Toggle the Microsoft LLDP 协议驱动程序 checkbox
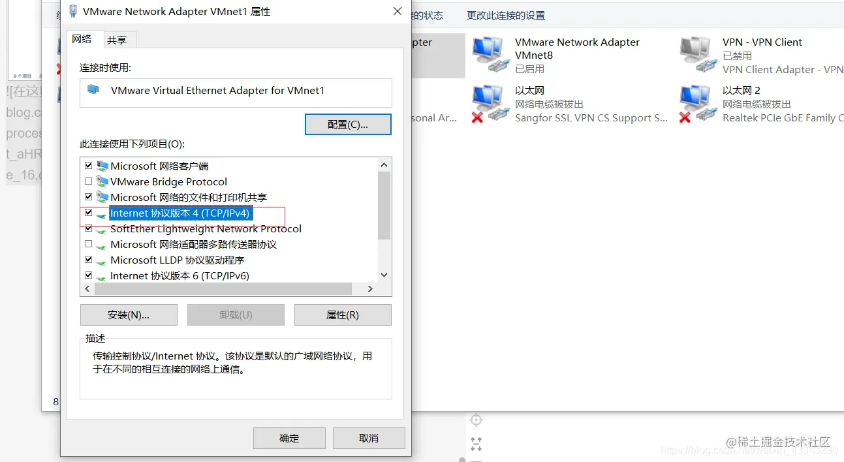 click(x=88, y=260)
